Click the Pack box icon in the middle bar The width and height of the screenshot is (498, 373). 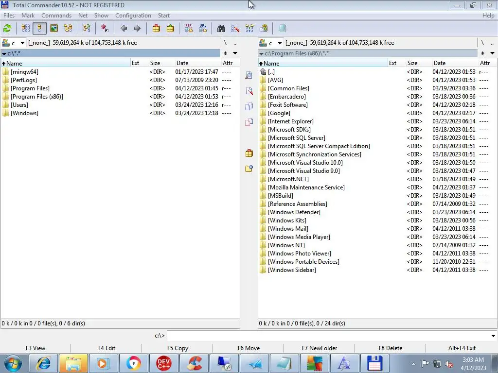[x=249, y=153]
